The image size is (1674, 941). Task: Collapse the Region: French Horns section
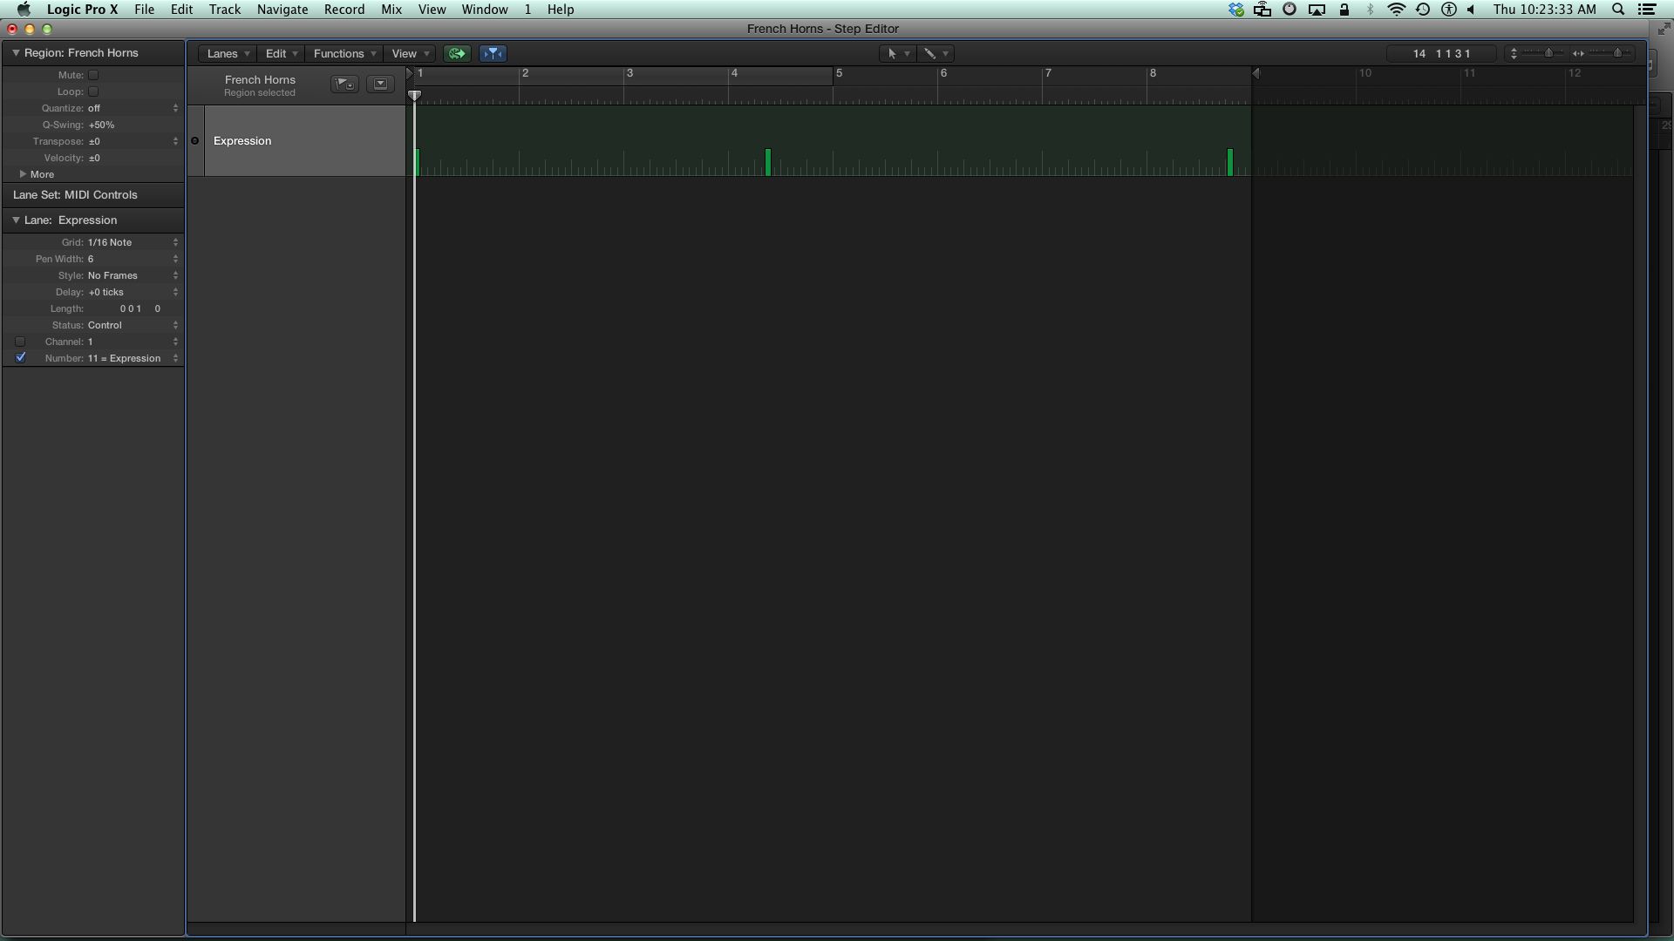click(x=16, y=53)
